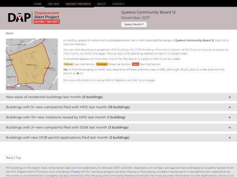Click the Top link at page bottom
Viewport: 237px width, 177px height.
(x=18, y=158)
